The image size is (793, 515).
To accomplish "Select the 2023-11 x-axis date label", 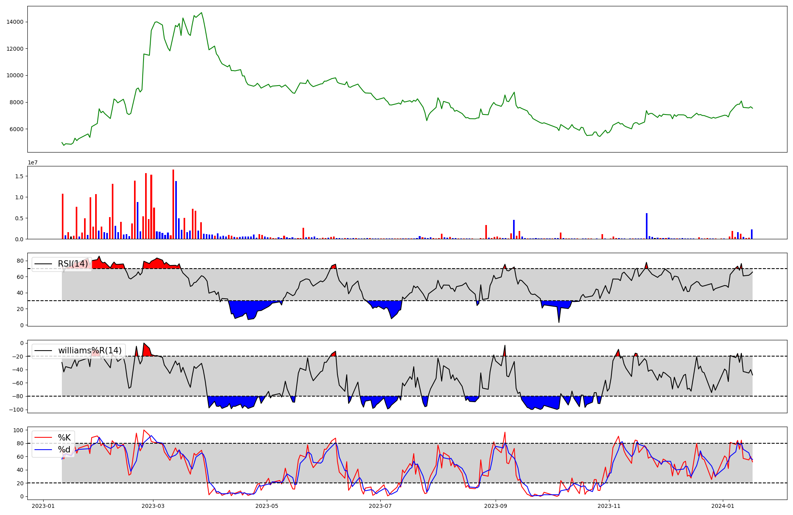I will pyautogui.click(x=609, y=506).
